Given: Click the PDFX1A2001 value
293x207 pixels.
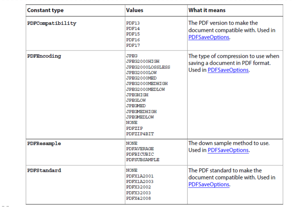Looking at the screenshot, I should (140, 176).
